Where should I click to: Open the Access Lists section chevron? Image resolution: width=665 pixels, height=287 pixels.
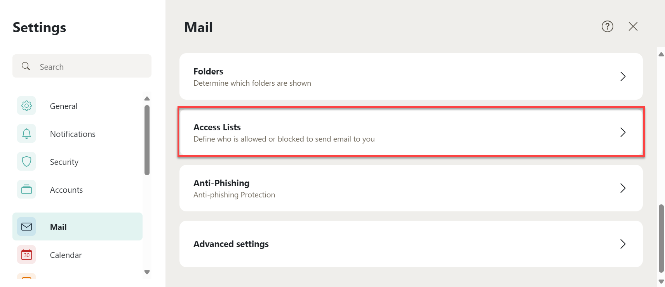tap(623, 132)
